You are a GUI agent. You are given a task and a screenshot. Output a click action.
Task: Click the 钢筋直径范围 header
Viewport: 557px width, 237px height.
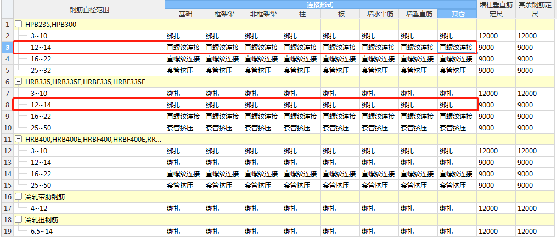click(89, 9)
